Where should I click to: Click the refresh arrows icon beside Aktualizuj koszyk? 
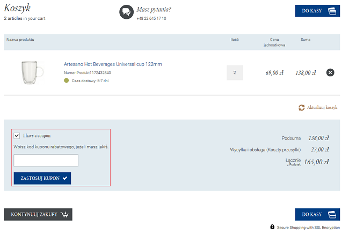301,107
